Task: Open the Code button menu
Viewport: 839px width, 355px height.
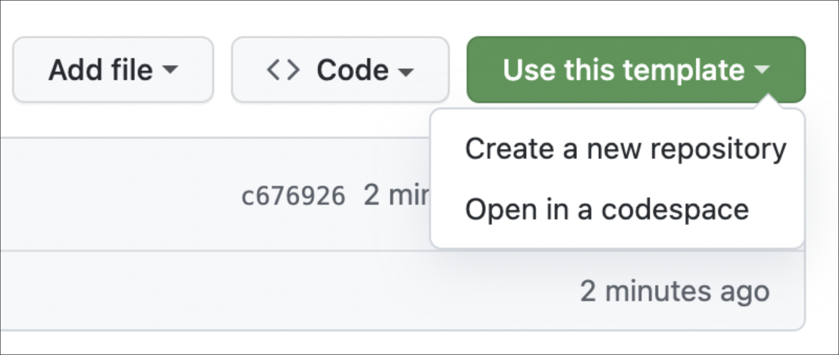Action: coord(340,70)
